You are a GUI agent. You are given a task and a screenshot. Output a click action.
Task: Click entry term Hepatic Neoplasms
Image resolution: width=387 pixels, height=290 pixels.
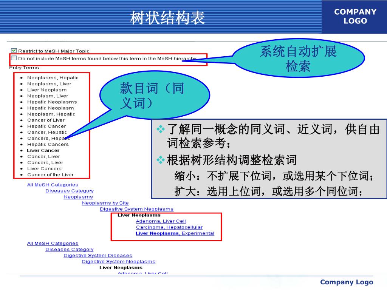tap(52, 102)
